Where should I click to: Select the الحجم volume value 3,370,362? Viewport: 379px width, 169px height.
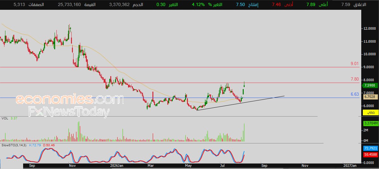point(119,5)
